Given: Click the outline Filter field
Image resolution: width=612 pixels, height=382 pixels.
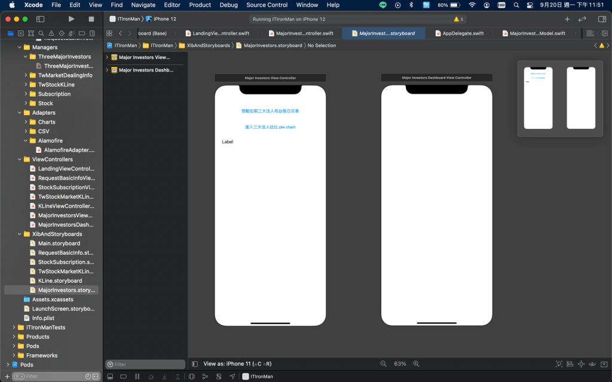Looking at the screenshot, I should point(145,365).
